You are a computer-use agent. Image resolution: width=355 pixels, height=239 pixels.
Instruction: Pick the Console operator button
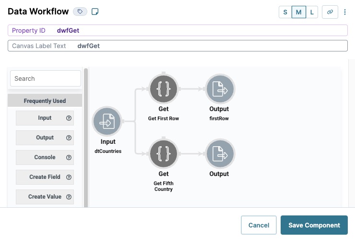tap(45, 157)
